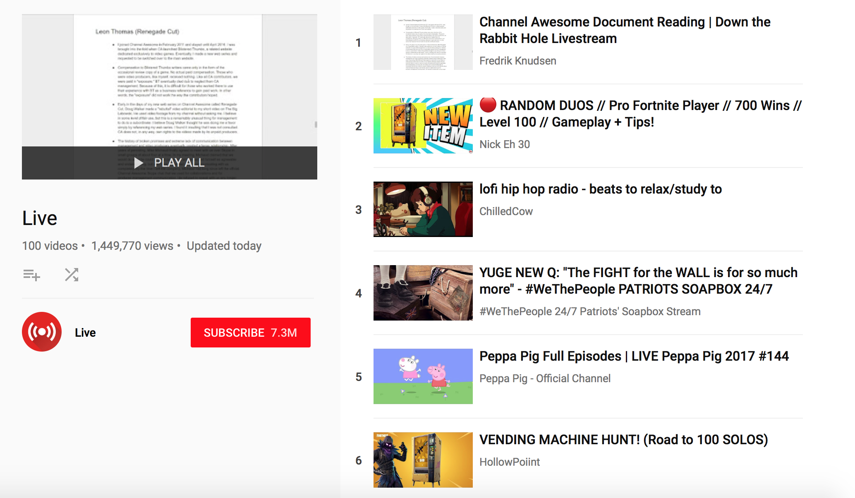Open RANDOM DUOS Pro Fortnite Player video
This screenshot has width=855, height=498.
pos(640,113)
